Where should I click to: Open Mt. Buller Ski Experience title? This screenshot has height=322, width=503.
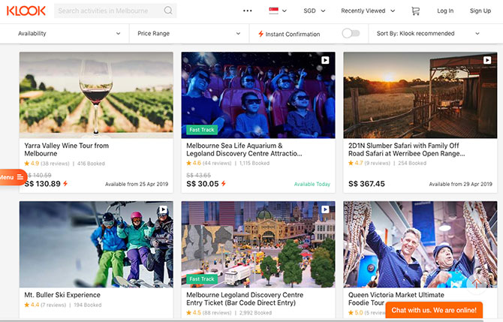click(62, 295)
